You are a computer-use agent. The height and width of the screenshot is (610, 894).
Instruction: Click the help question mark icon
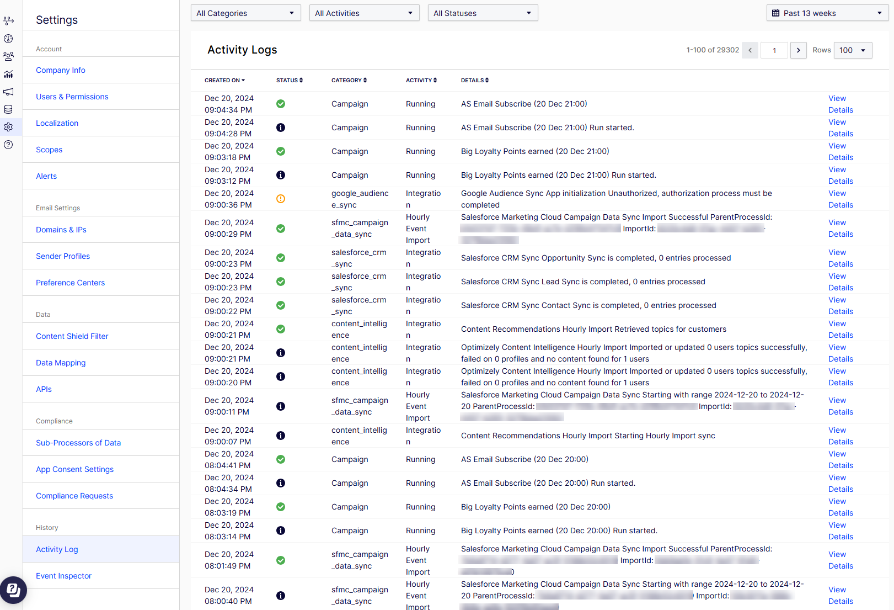pos(8,145)
